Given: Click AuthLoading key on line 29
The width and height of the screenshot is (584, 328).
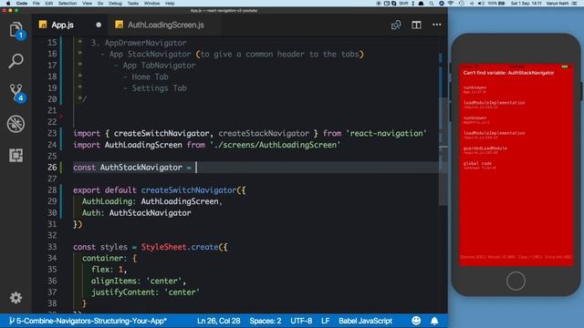Looking at the screenshot, I should [x=107, y=201].
